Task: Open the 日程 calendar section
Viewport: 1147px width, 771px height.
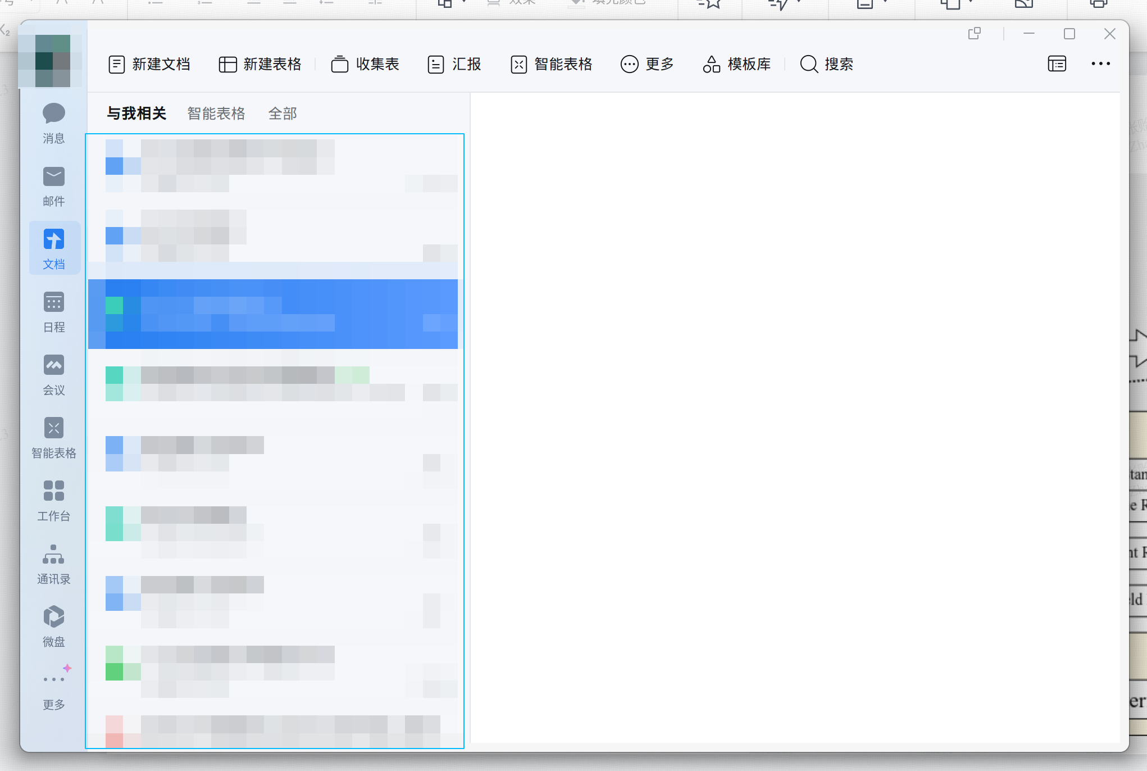Action: tap(54, 312)
